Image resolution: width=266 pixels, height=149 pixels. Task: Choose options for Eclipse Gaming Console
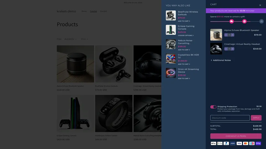pyautogui.click(x=186, y=36)
